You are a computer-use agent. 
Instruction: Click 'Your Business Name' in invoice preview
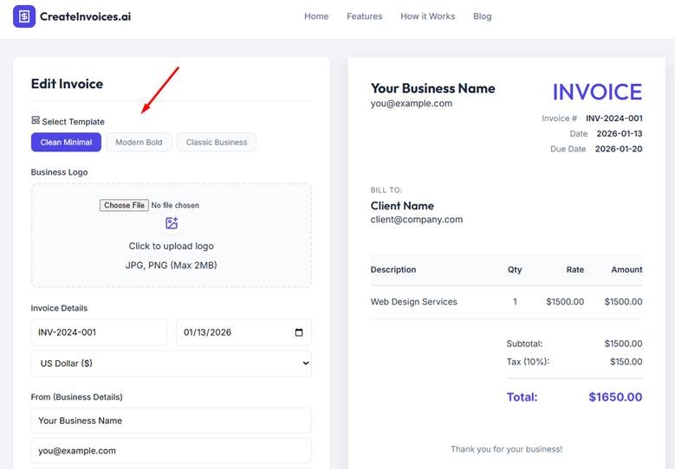[432, 88]
